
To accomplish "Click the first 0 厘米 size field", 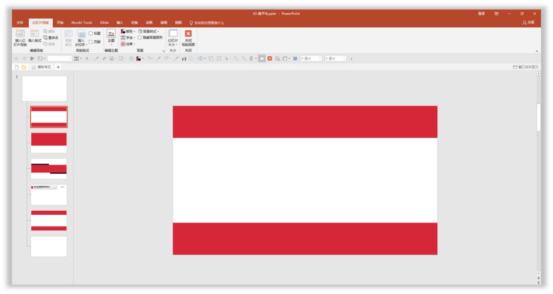I will pyautogui.click(x=311, y=58).
